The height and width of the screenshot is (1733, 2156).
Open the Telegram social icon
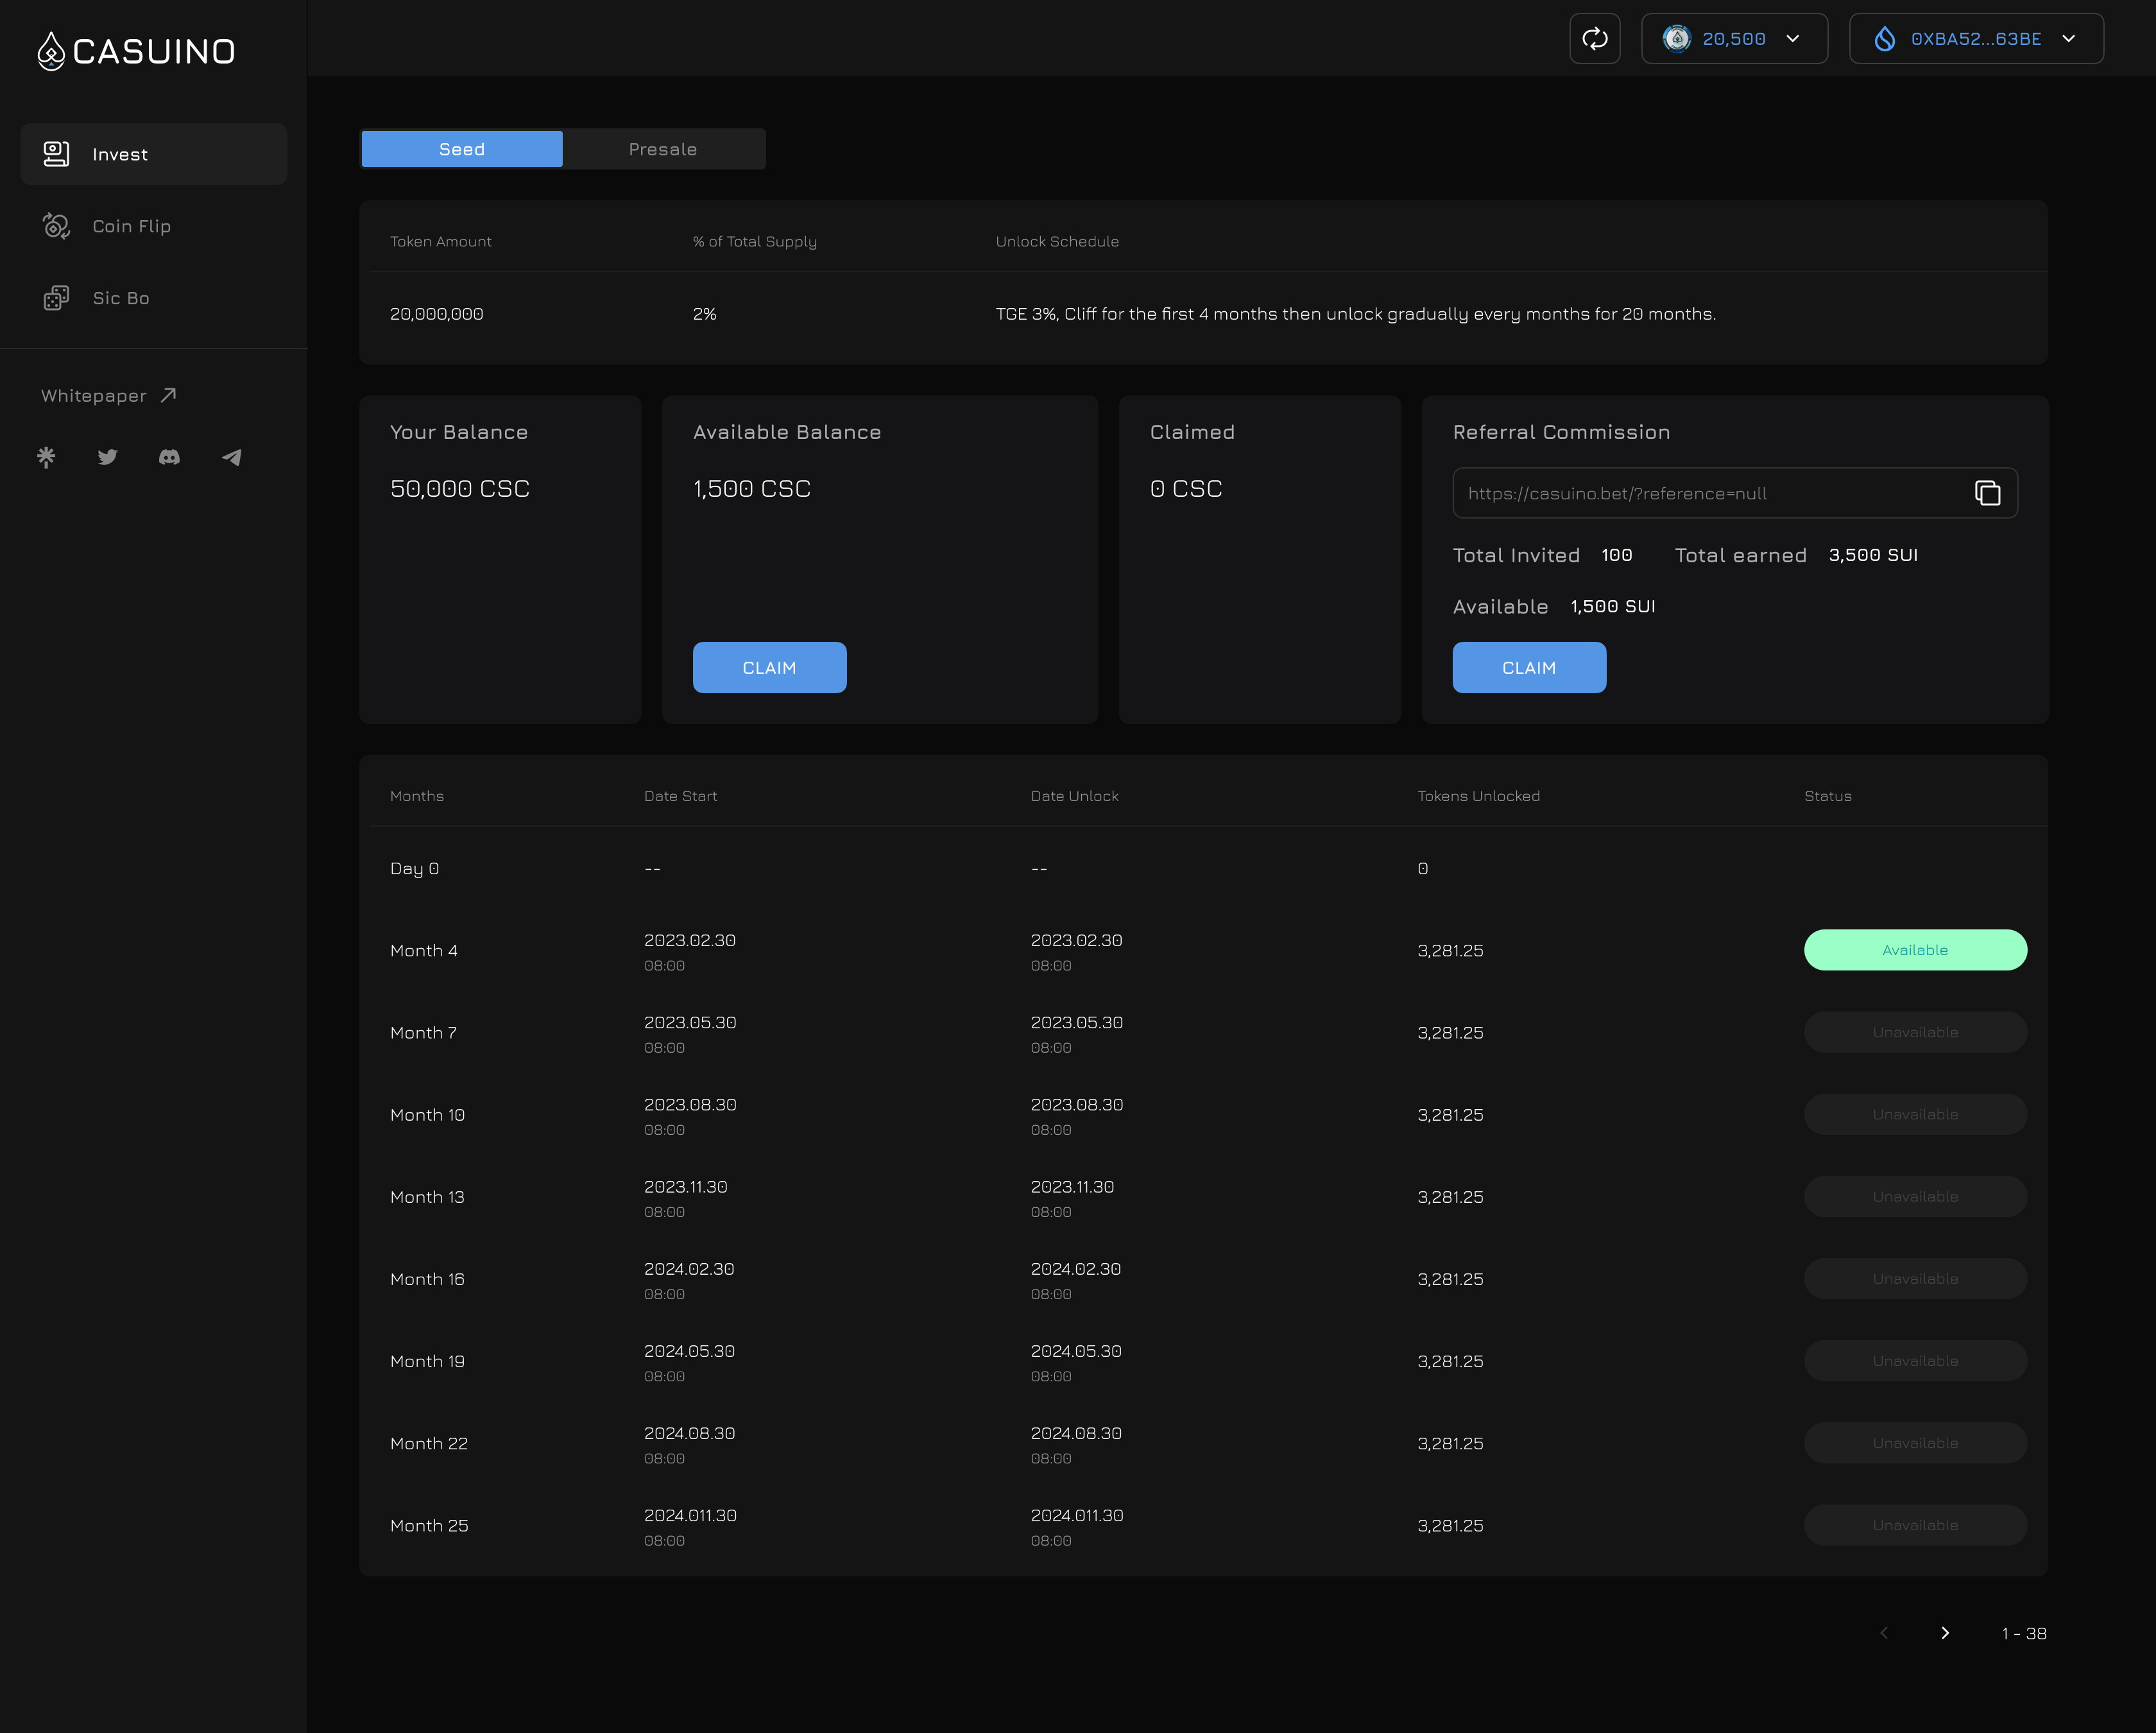point(231,457)
